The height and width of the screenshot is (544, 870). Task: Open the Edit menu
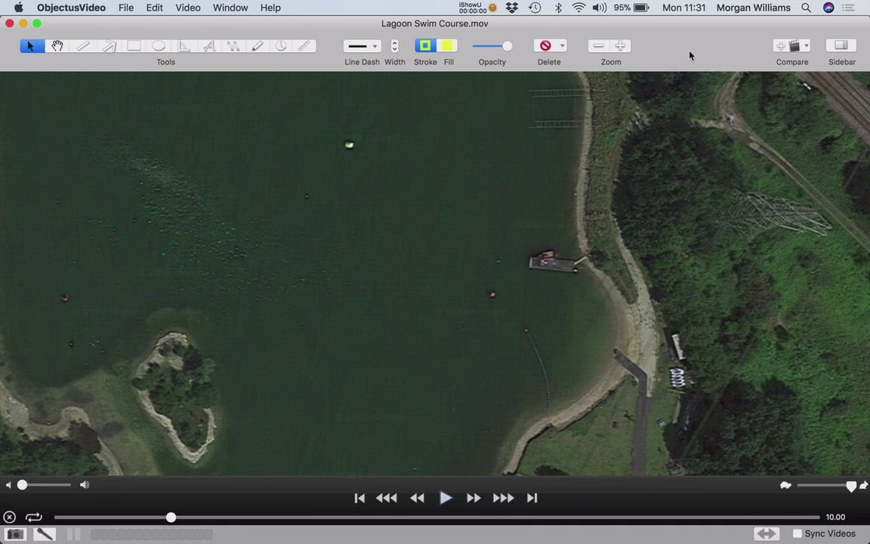154,8
